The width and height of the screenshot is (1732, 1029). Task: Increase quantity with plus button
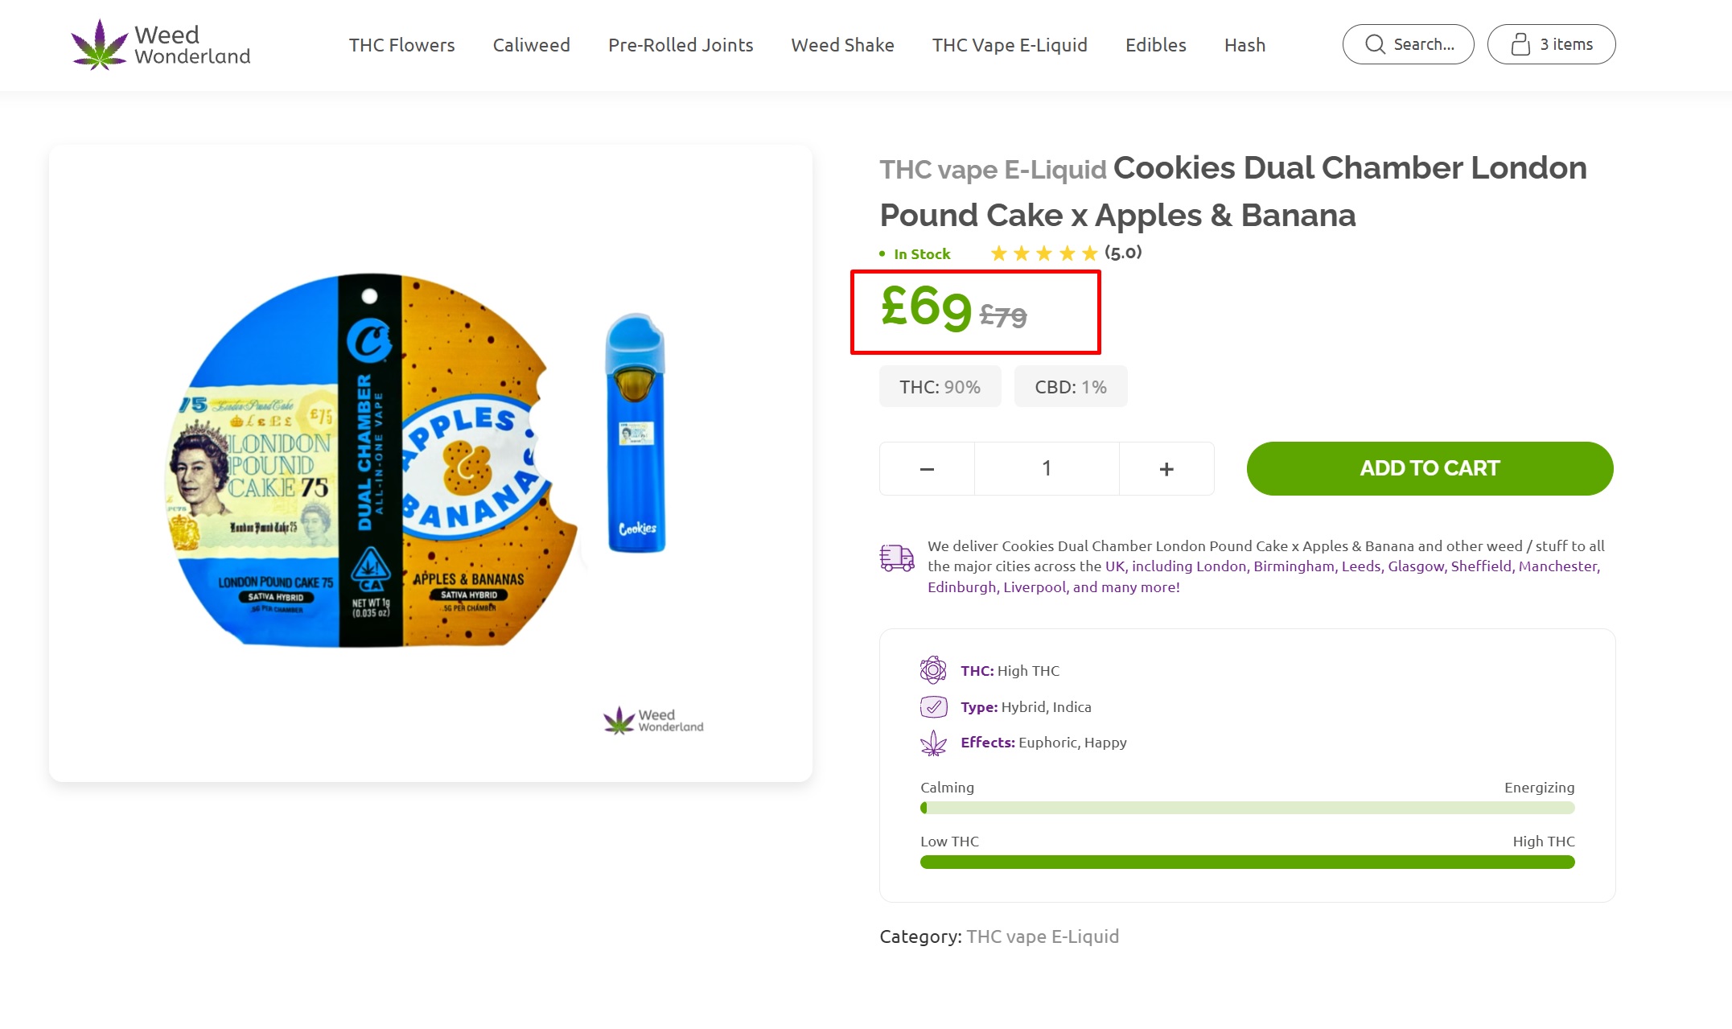coord(1166,468)
